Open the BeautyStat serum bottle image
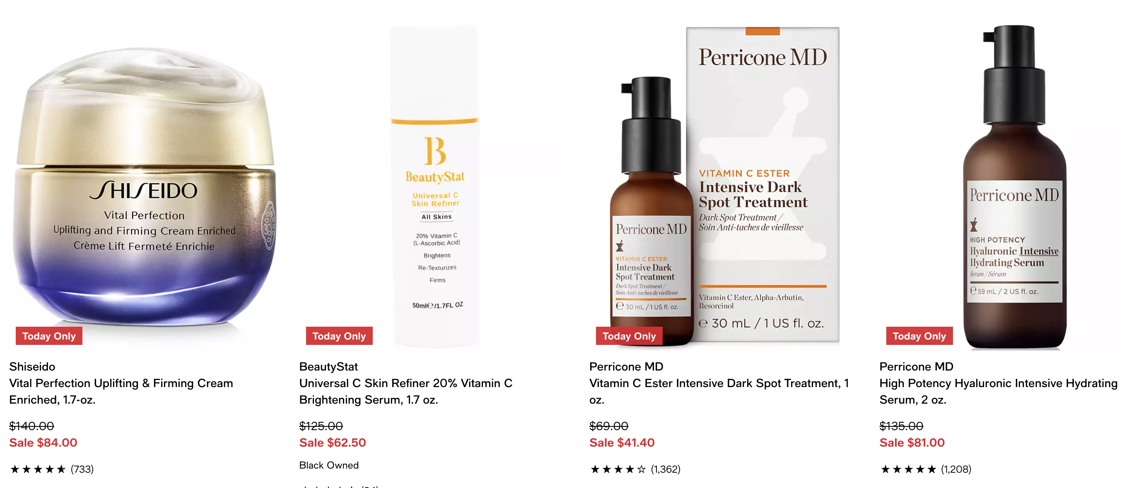This screenshot has height=488, width=1129. pyautogui.click(x=435, y=187)
